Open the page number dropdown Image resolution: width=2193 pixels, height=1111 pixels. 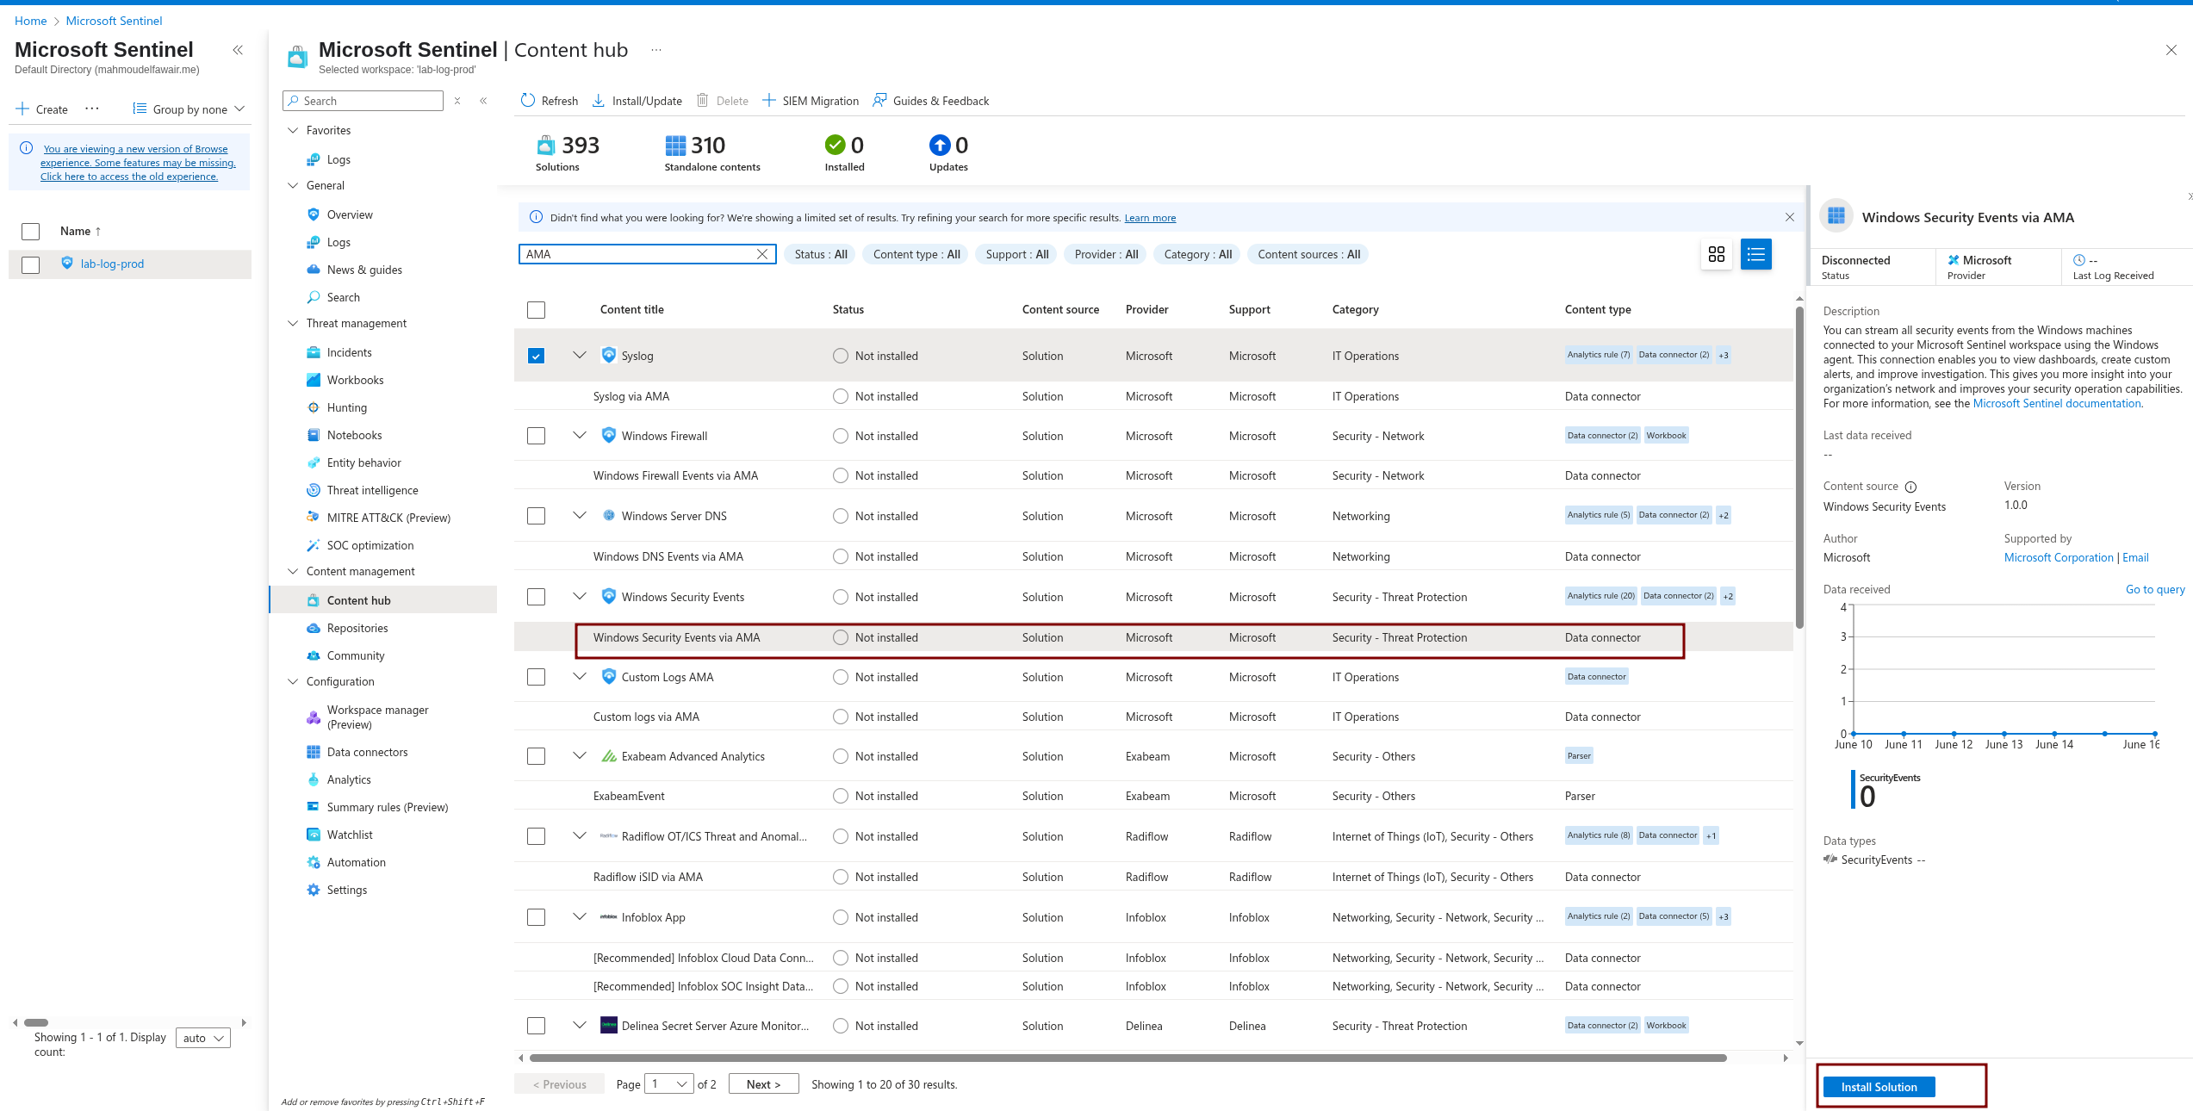[x=670, y=1083]
